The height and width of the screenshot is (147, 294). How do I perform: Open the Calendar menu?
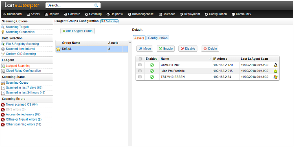coord(167,14)
